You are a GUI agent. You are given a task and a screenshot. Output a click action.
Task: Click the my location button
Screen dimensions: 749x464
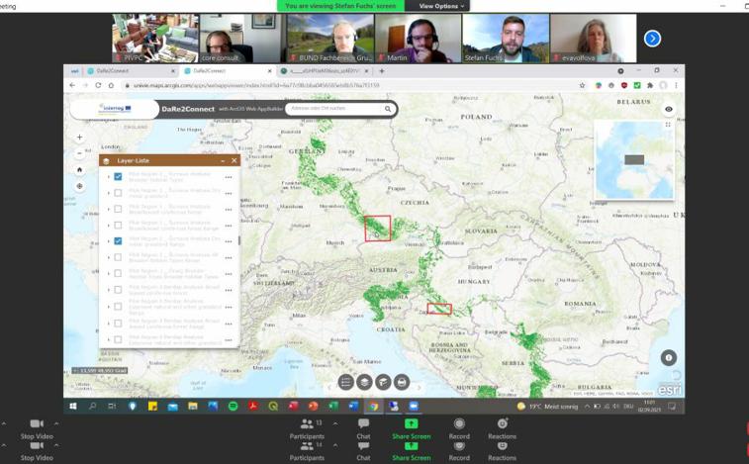point(80,186)
